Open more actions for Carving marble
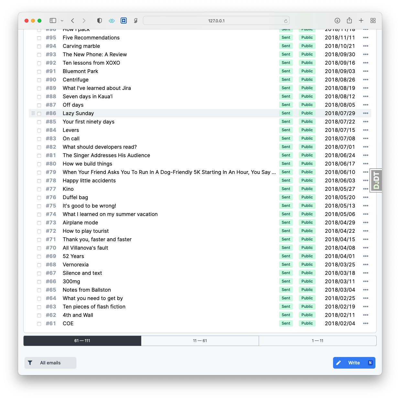The image size is (400, 399). tap(366, 46)
